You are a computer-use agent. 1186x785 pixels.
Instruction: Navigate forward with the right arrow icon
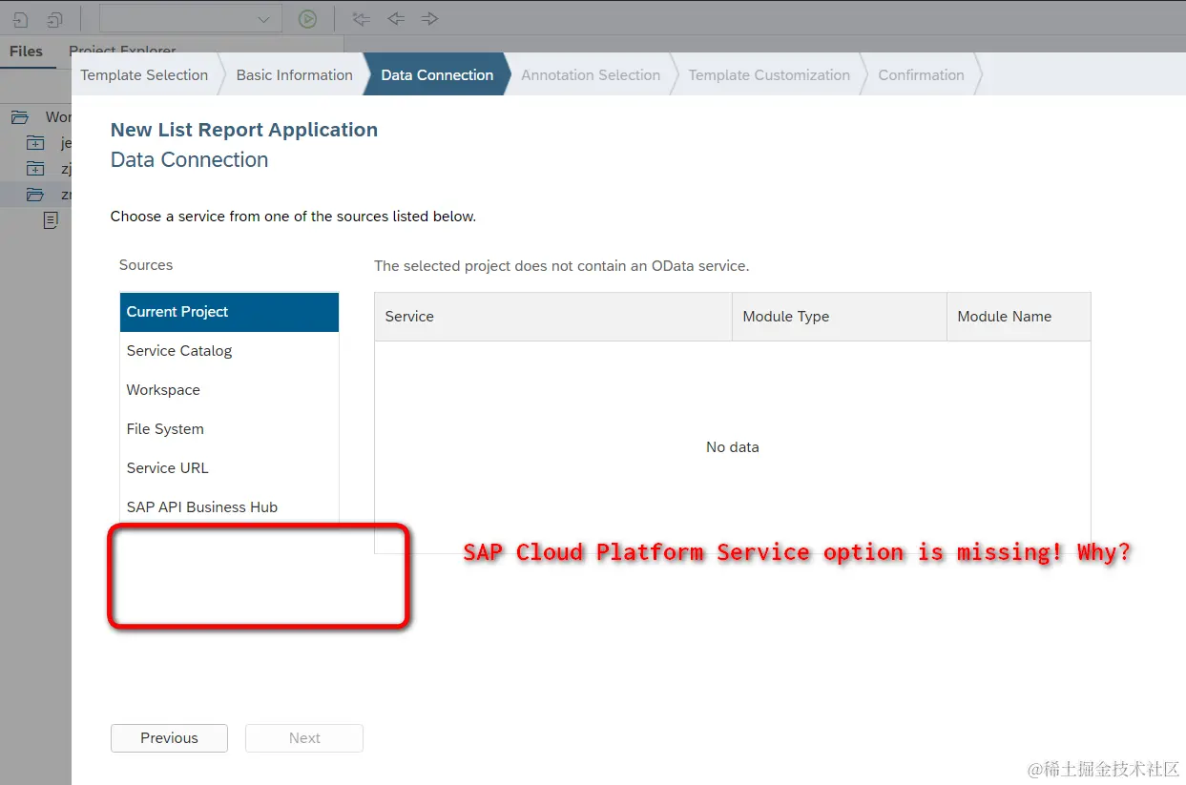(x=429, y=18)
